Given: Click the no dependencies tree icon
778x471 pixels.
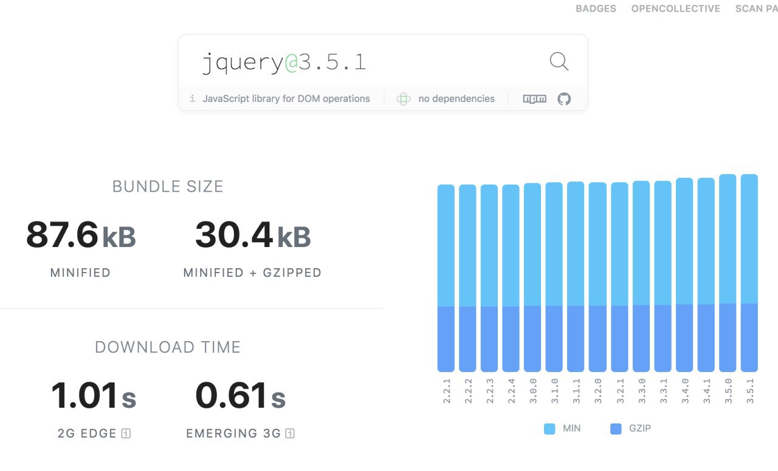Looking at the screenshot, I should tap(404, 99).
